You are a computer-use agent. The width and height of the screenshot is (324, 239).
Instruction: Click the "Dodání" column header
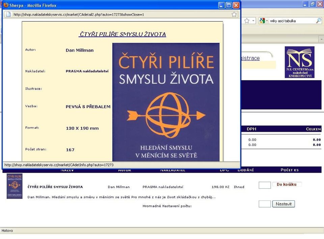[245, 170]
